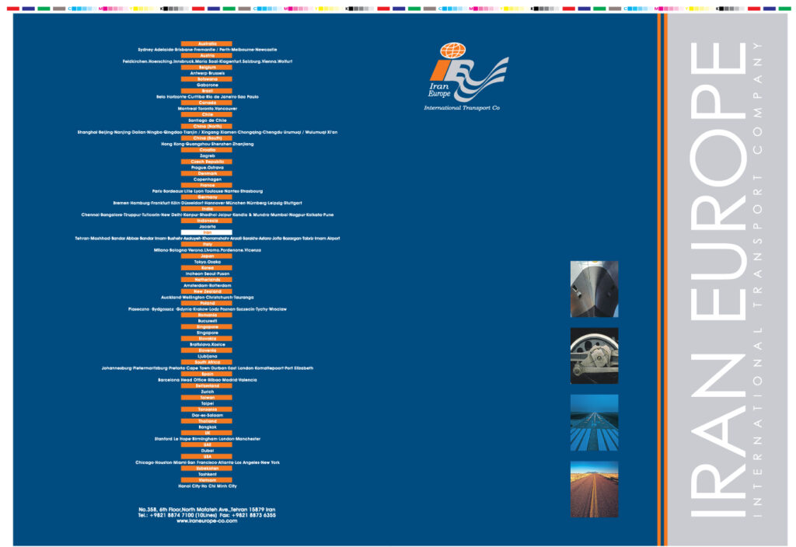Click the orange "Belgium" country label
The width and height of the screenshot is (796, 547).
(207, 67)
